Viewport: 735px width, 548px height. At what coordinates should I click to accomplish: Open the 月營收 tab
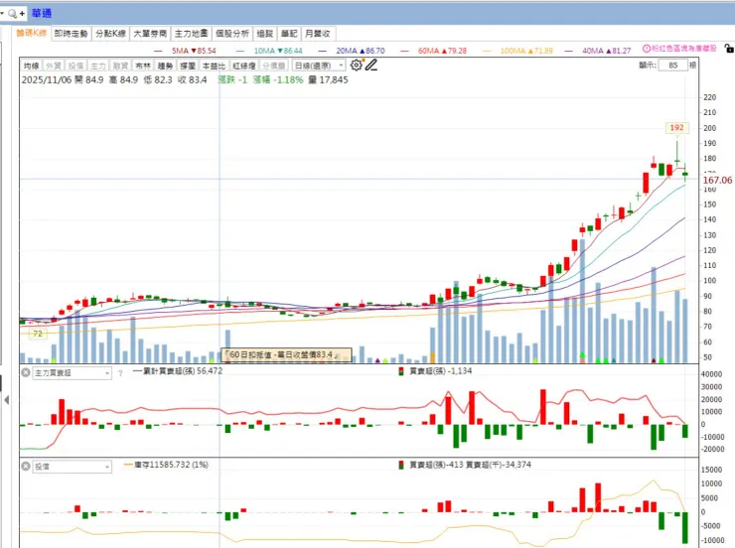click(x=318, y=33)
